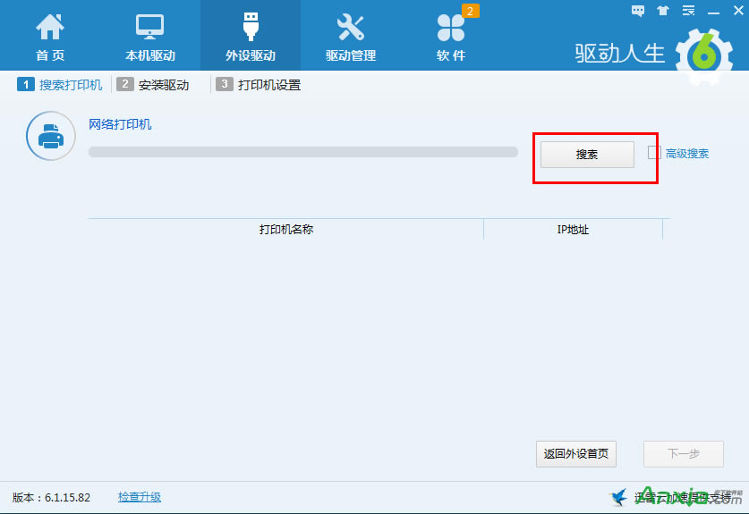Close the 驱动人生 window
Viewport: 749px width, 514px height.
[x=738, y=11]
